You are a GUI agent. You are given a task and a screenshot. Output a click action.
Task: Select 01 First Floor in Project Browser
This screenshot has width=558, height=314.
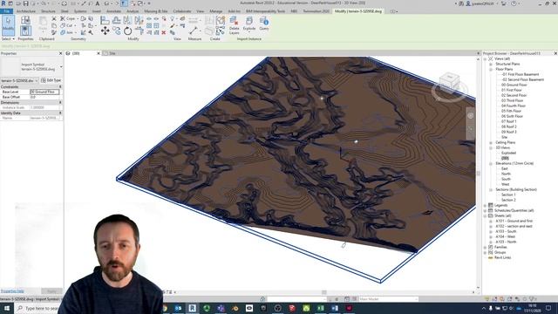point(512,90)
